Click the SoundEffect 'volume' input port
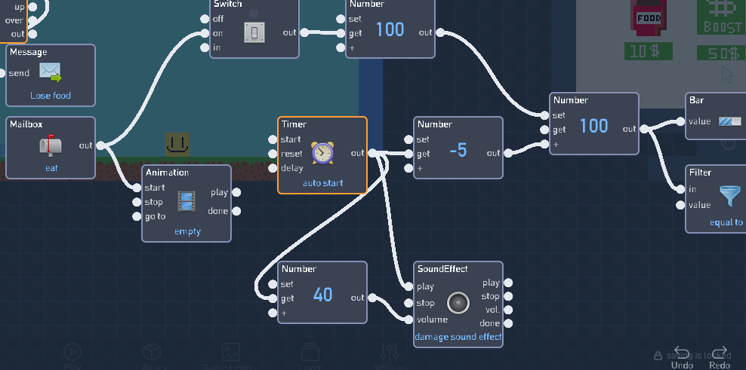746x370 pixels. (x=408, y=319)
